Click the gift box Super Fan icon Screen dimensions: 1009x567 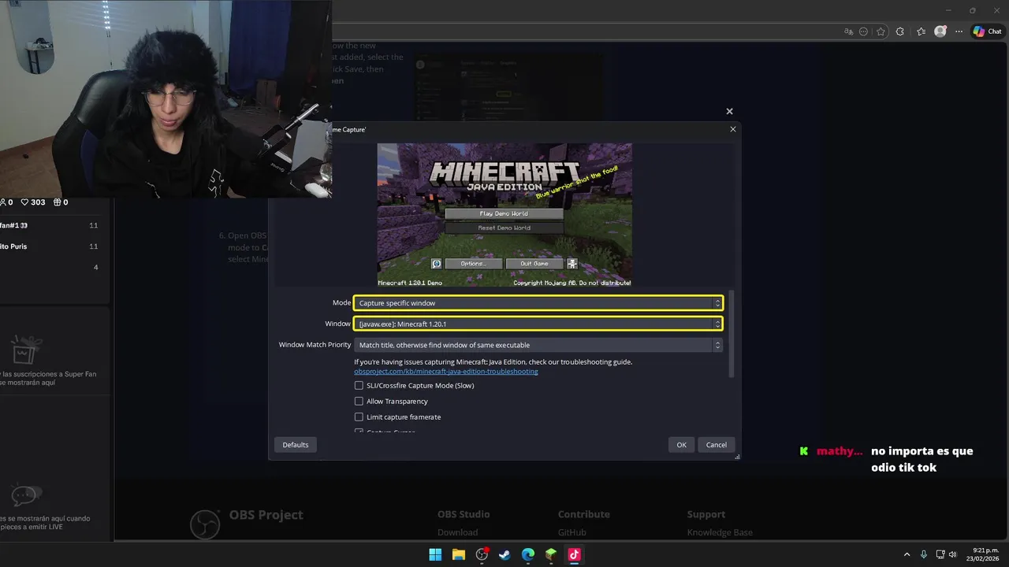tap(26, 349)
